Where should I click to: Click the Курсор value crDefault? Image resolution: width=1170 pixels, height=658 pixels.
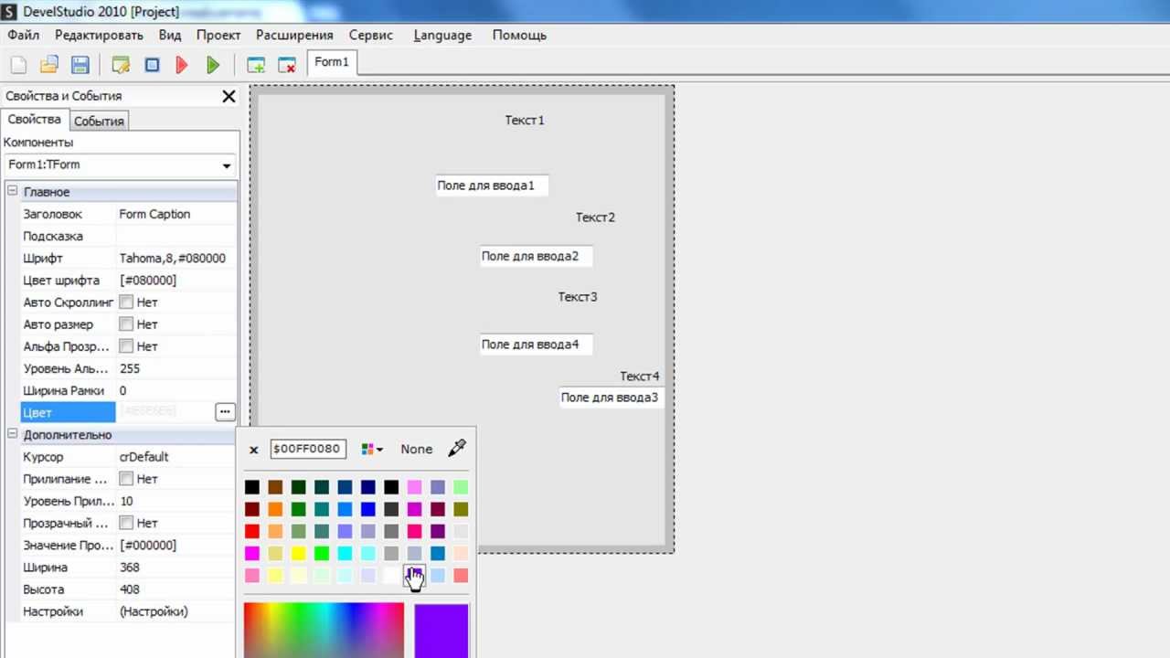[x=144, y=457]
